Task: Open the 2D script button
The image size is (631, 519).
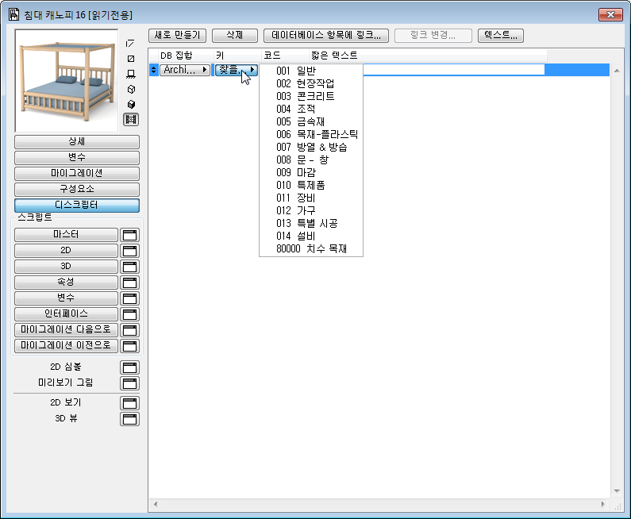Action: (x=66, y=251)
